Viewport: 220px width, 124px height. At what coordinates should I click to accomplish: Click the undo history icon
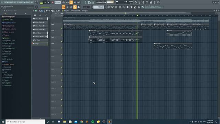point(135,2)
